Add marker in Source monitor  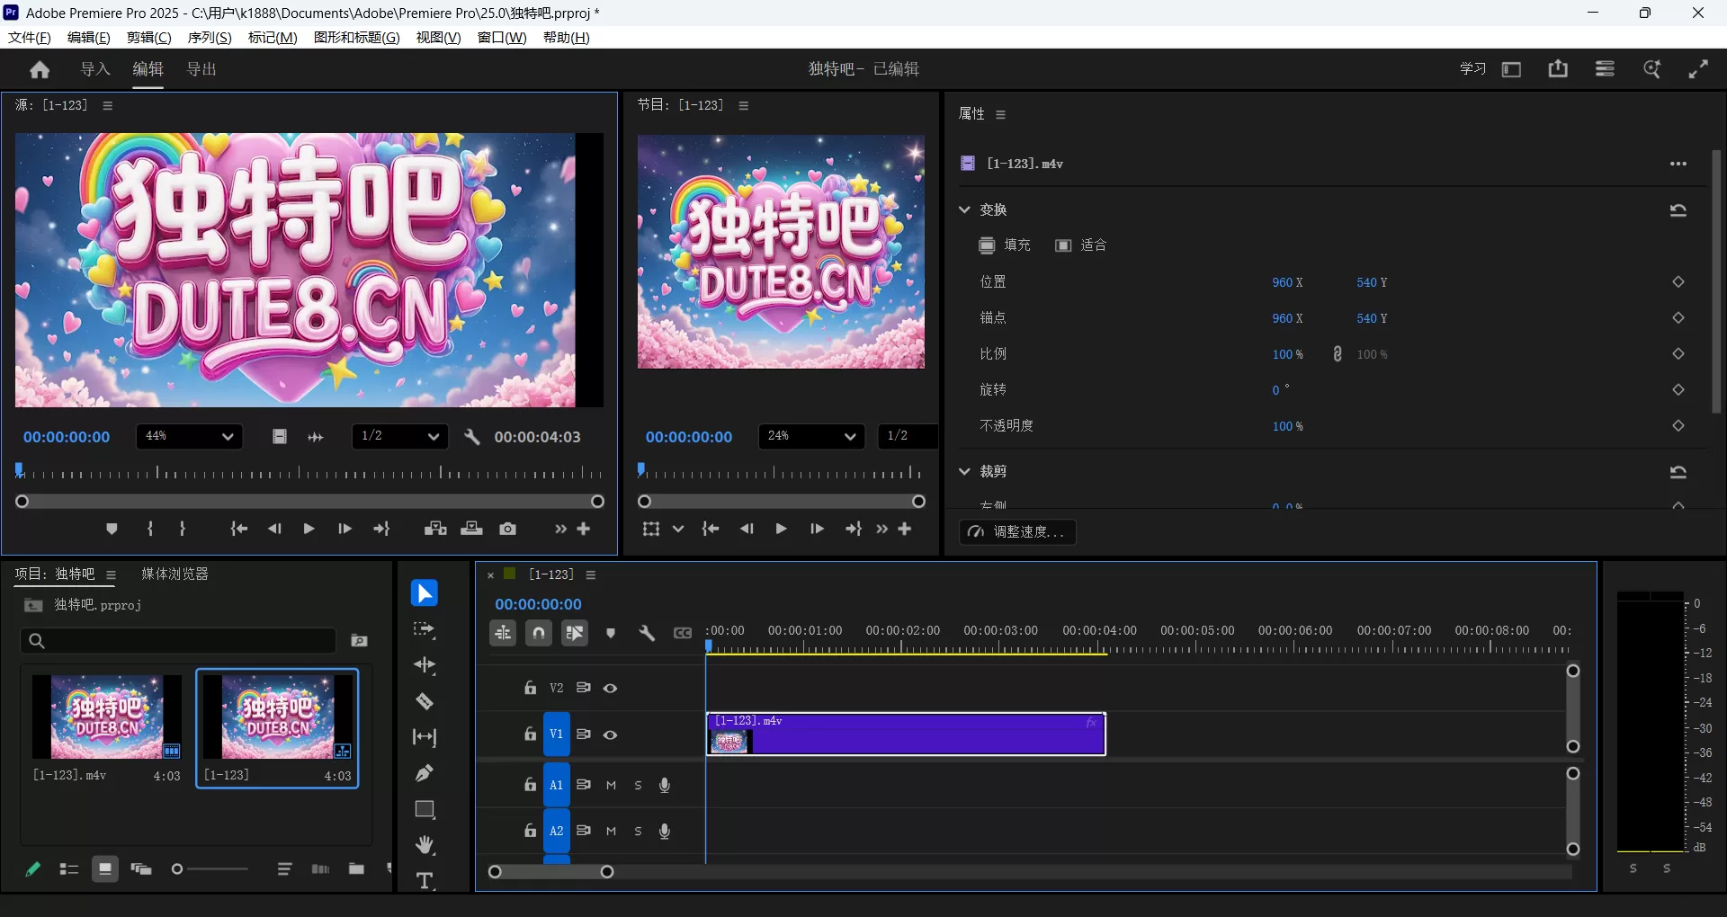[112, 529]
